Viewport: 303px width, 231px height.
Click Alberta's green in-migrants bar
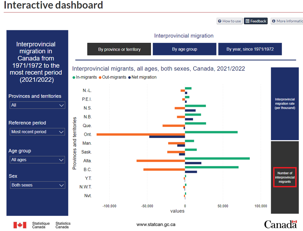point(217,159)
